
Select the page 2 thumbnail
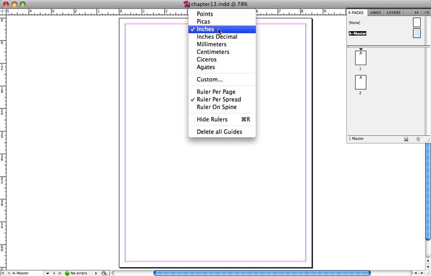360,82
